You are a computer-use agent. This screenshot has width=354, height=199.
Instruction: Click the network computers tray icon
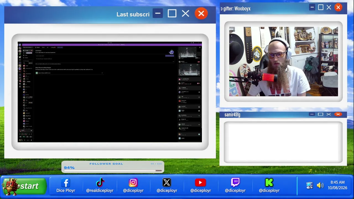(310, 185)
